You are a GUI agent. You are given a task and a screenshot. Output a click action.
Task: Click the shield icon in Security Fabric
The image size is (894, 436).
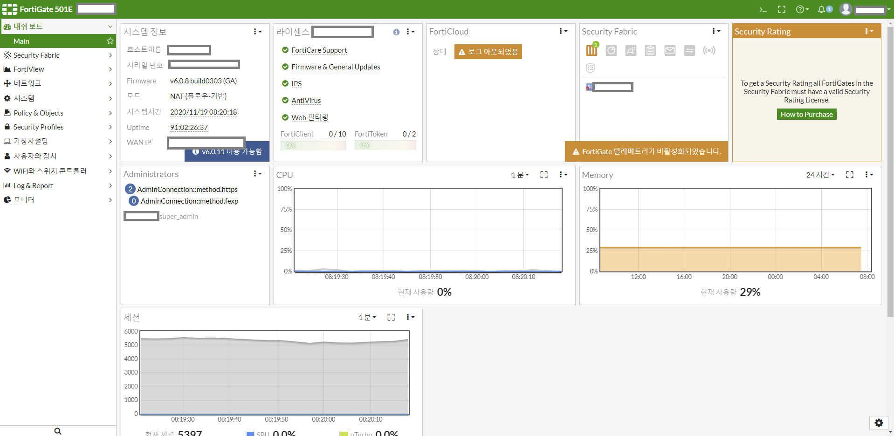(x=590, y=68)
